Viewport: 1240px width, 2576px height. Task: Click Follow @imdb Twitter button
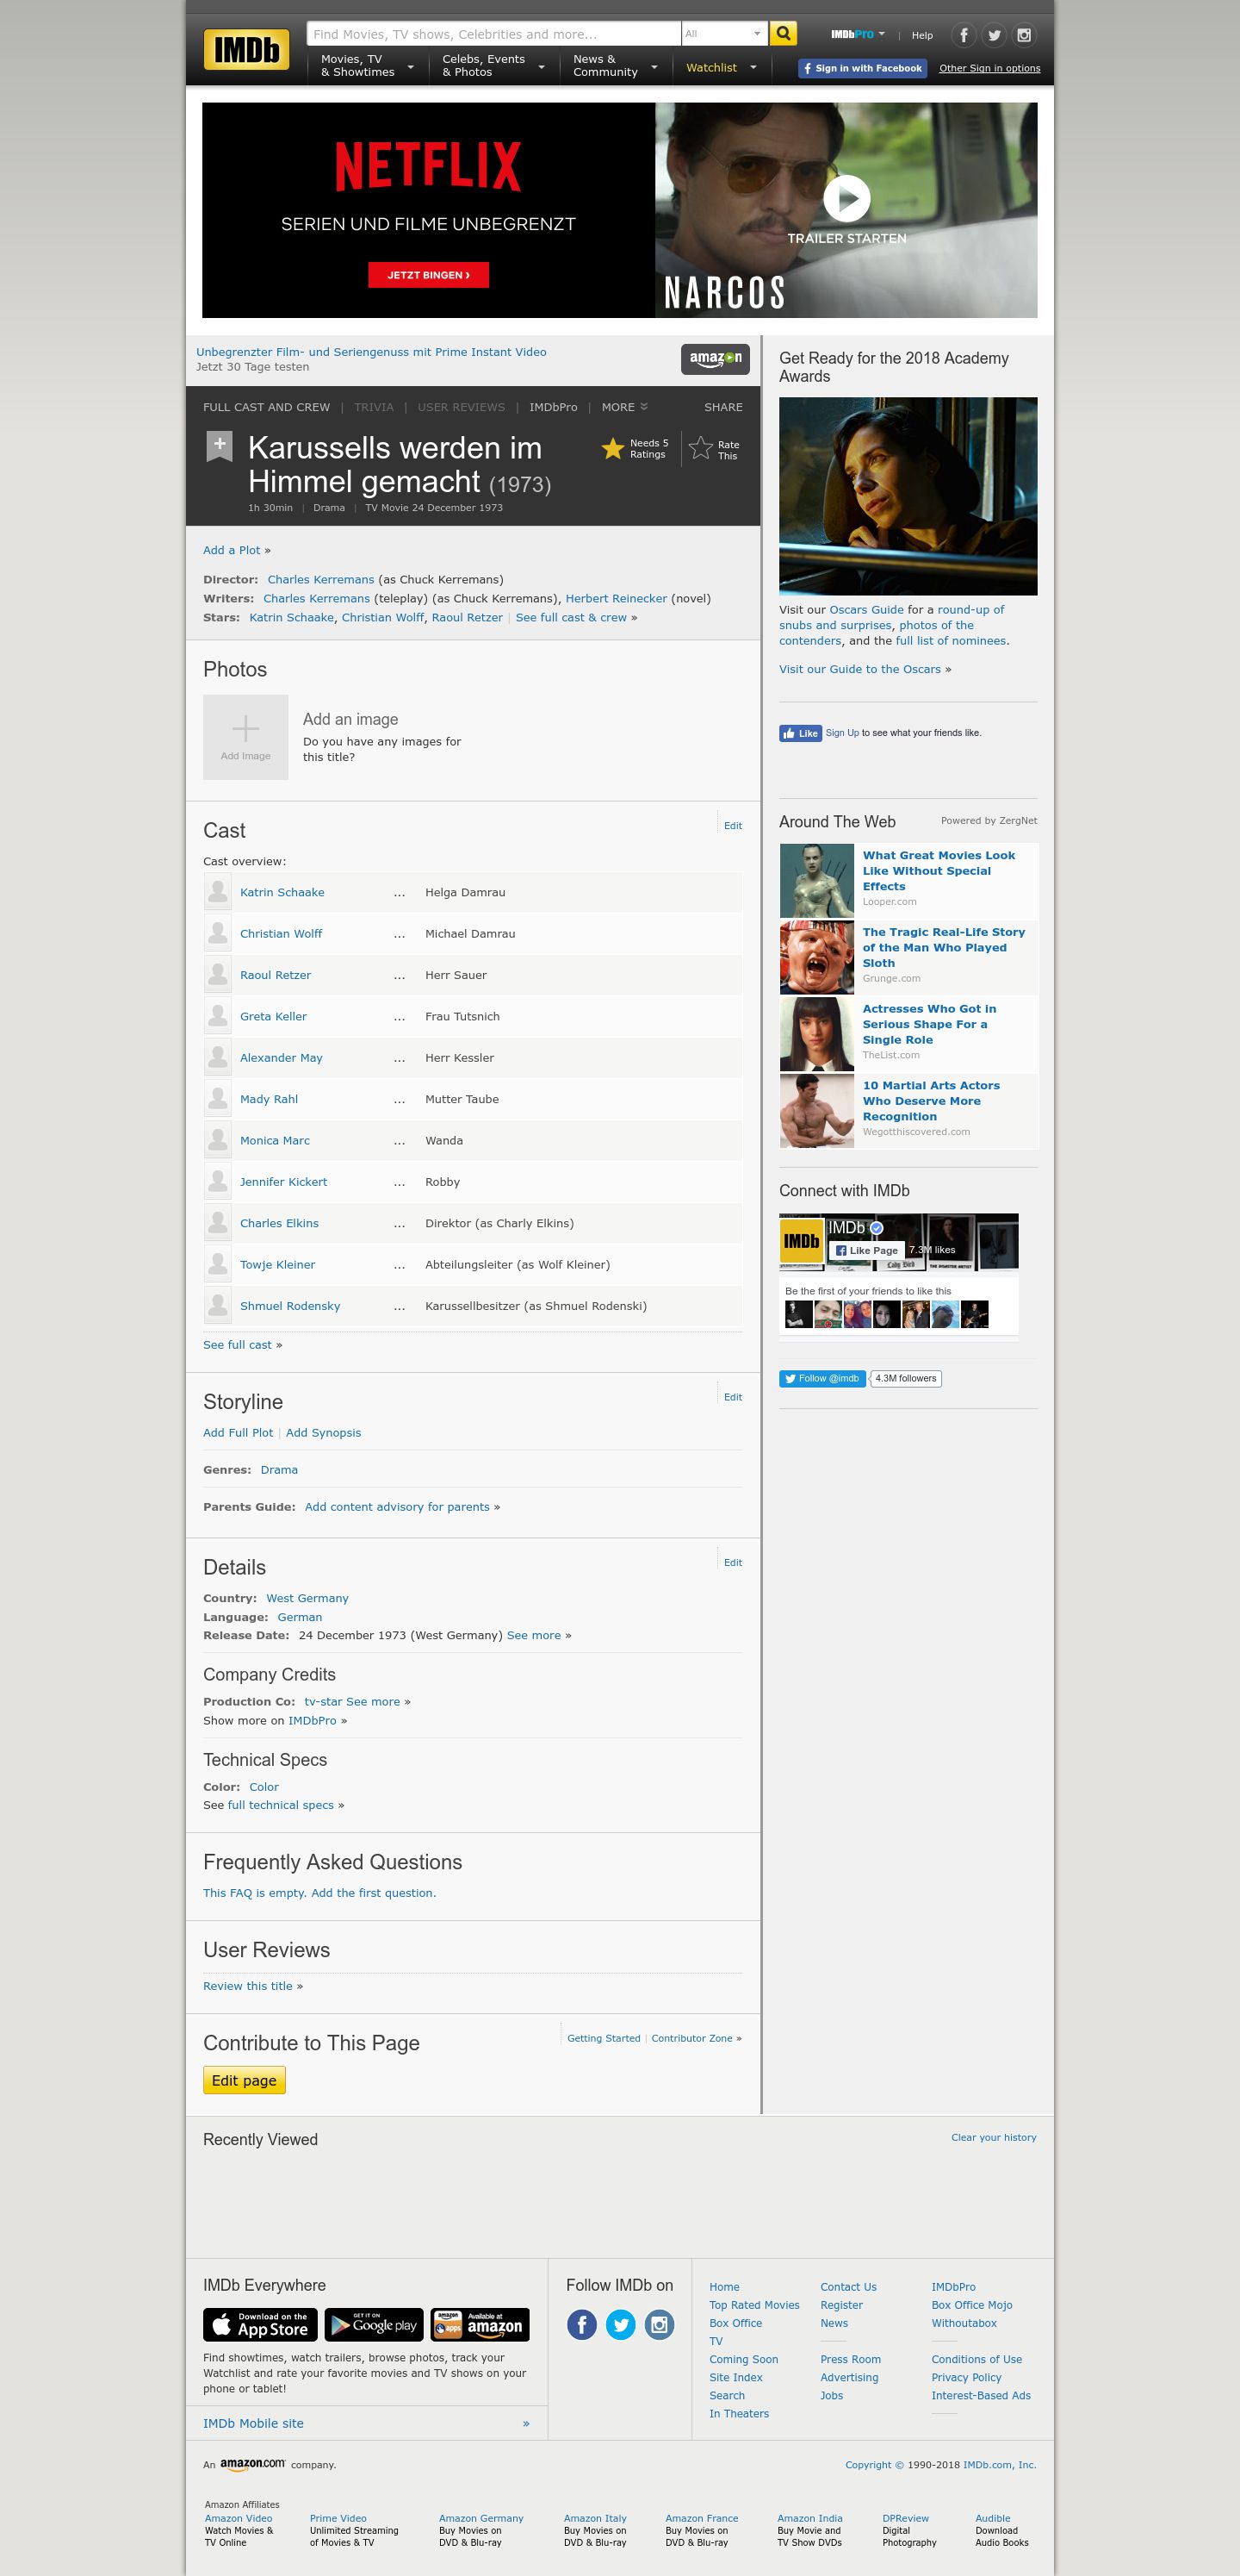pyautogui.click(x=822, y=1378)
